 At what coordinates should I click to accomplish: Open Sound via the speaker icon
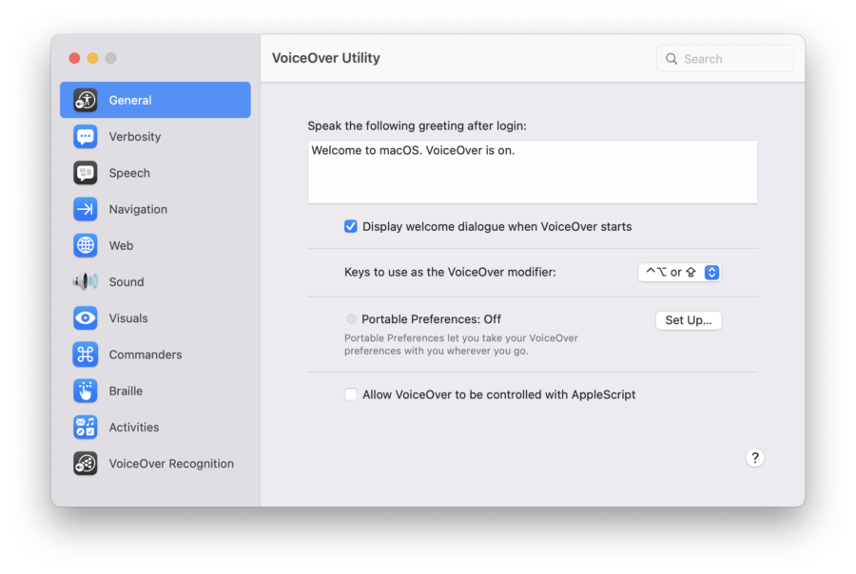(86, 282)
